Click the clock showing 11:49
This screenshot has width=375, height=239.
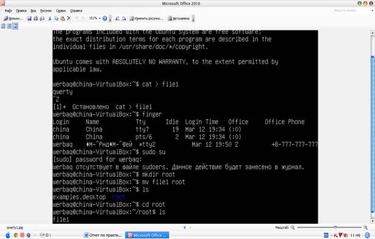tap(355, 235)
